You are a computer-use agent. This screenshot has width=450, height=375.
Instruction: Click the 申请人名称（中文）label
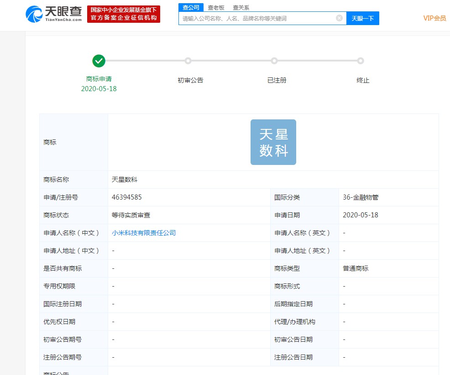(71, 233)
